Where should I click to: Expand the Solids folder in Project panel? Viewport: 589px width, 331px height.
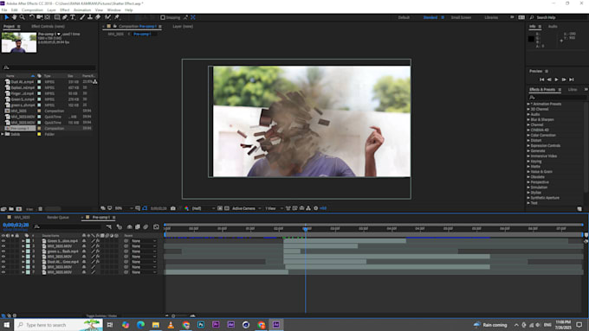pyautogui.click(x=3, y=134)
